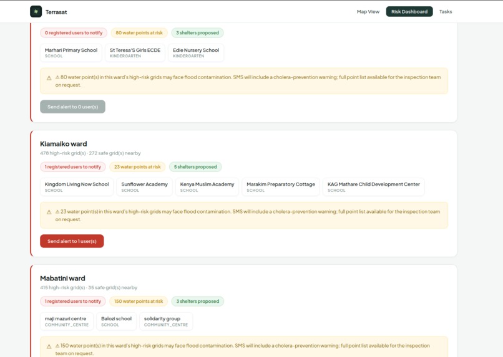Open maji mazuri centre card
Image resolution: width=503 pixels, height=357 pixels.
pyautogui.click(x=67, y=321)
